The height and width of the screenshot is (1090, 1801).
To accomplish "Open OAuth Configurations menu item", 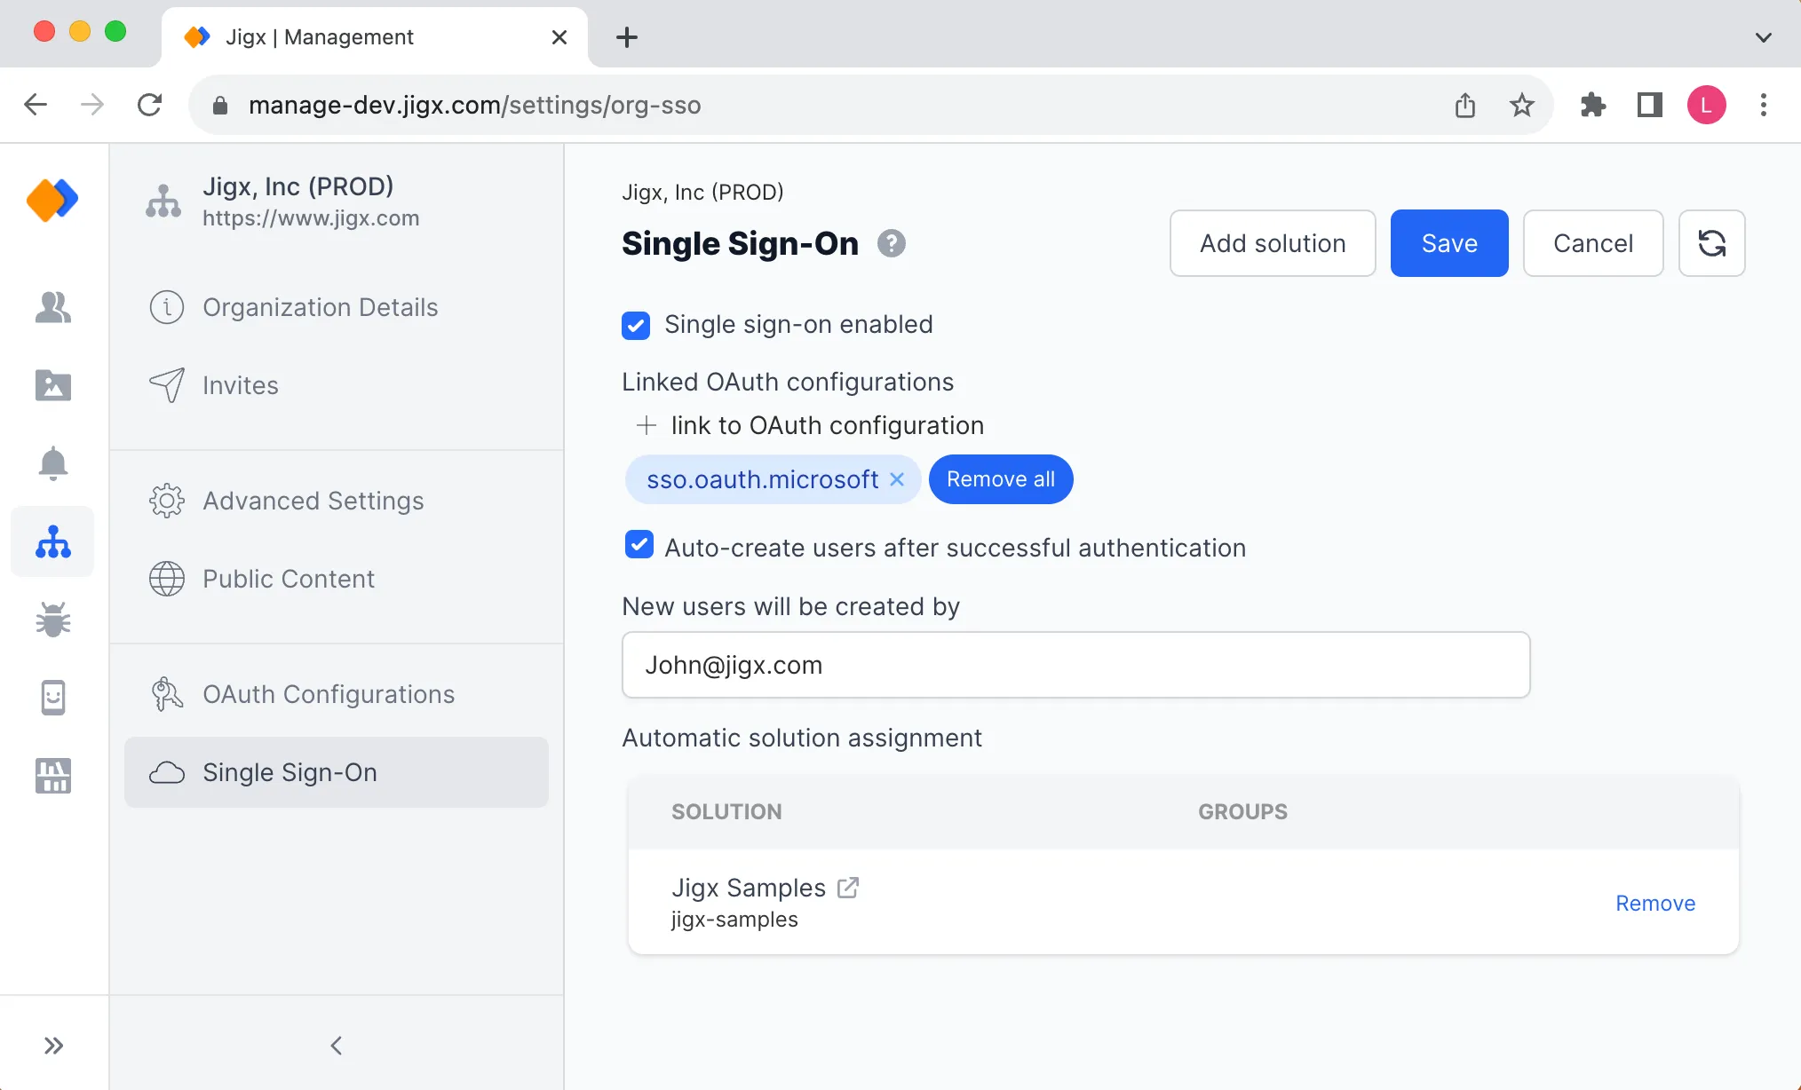I will pos(337,694).
